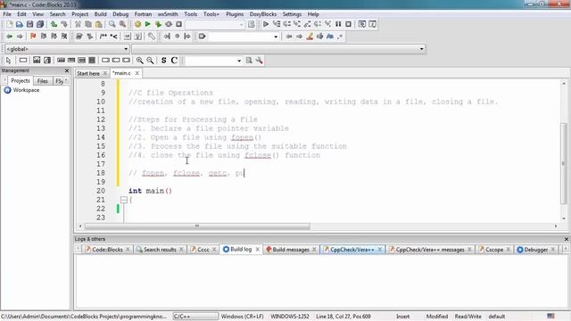The height and width of the screenshot is (321, 571).
Task: Click the Redo toolbar icon
Action: [64, 24]
